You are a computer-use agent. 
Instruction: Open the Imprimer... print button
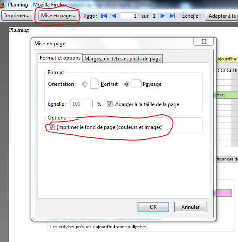pos(17,16)
